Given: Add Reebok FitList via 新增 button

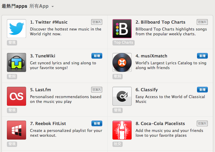Looking at the screenshot, I should click(97, 123).
